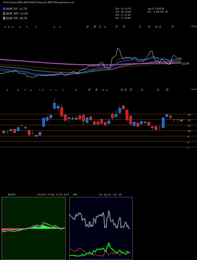
Task: Click price axis label 11
Action: click(189, 126)
